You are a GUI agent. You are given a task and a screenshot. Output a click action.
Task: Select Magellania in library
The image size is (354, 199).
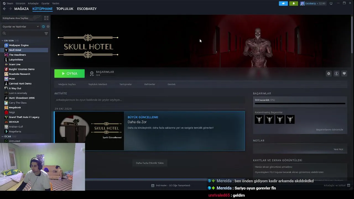click(15, 132)
